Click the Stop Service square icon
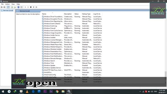The image size is (167, 94). [x=31, y=7]
